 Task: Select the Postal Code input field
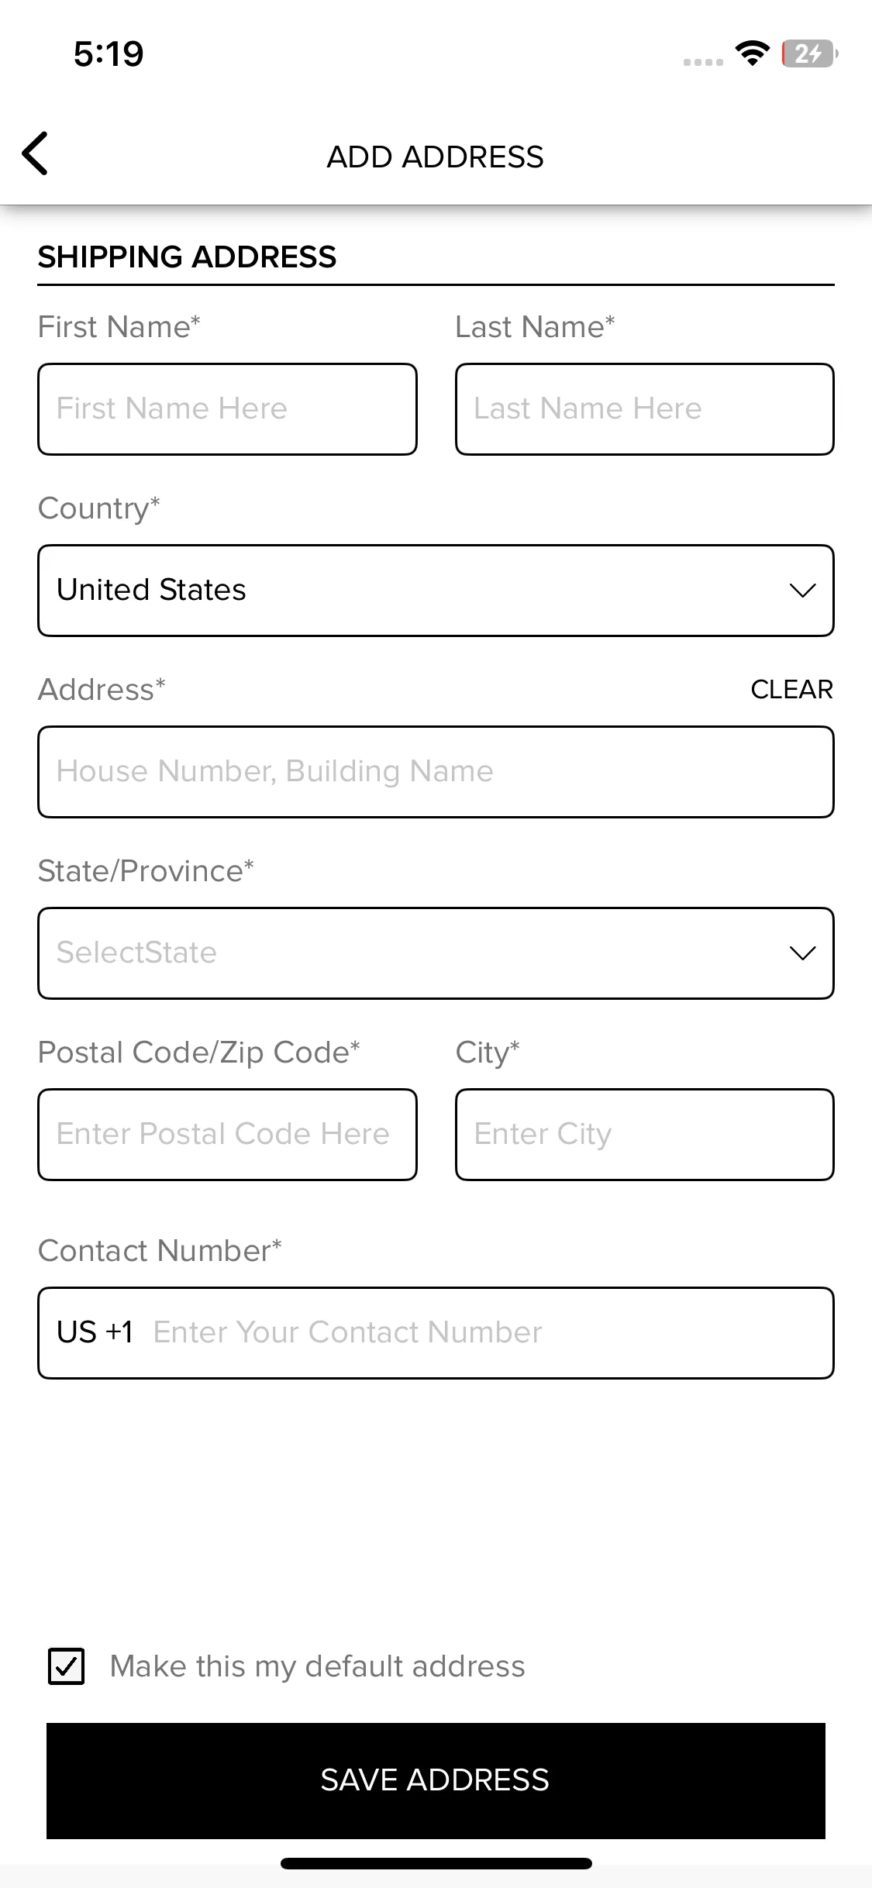pos(227,1135)
